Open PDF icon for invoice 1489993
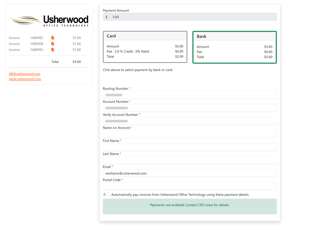 pyautogui.click(x=53, y=50)
